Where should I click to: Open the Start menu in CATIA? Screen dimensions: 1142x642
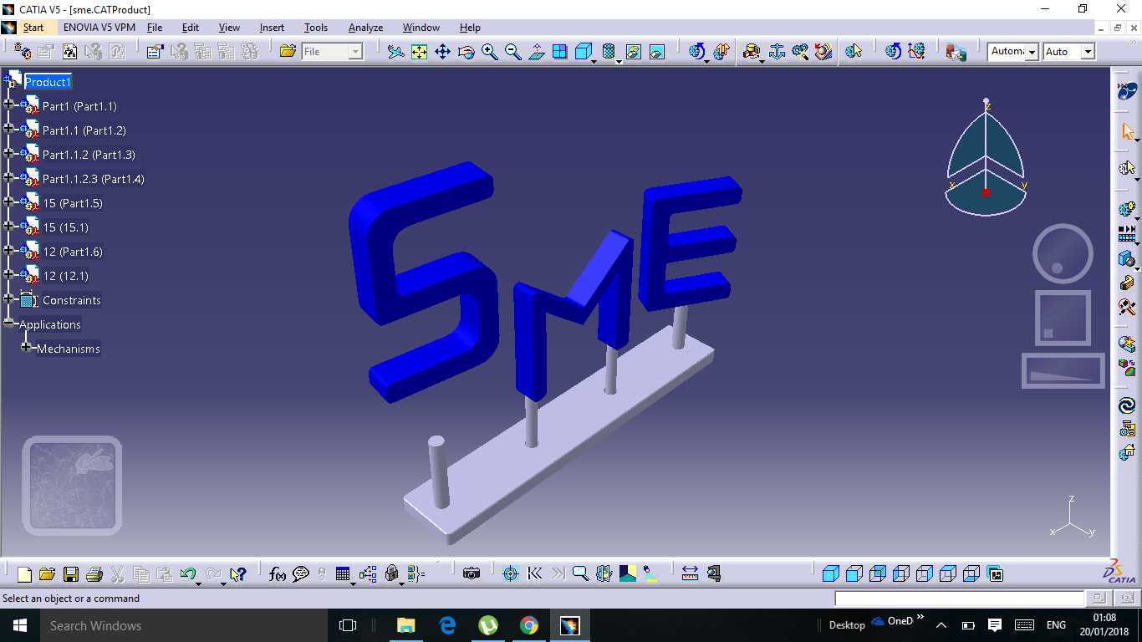33,28
